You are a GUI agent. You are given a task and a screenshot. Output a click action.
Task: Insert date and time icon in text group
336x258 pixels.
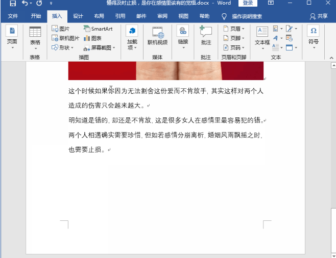coord(290,38)
